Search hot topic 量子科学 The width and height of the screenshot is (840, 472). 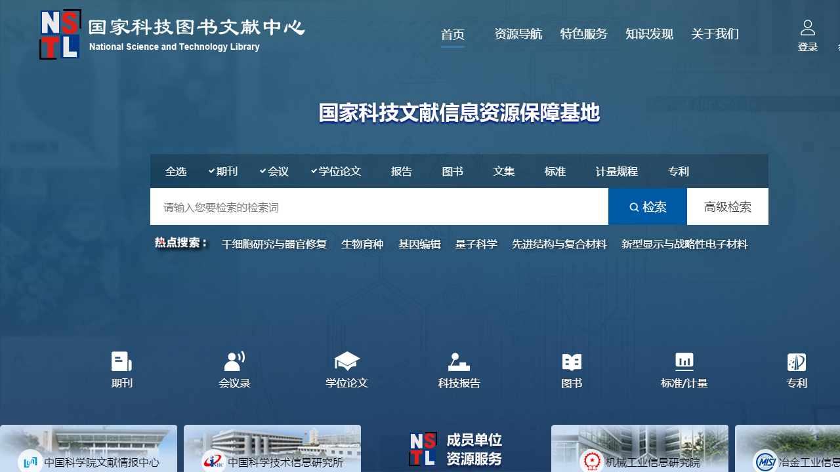tap(476, 245)
